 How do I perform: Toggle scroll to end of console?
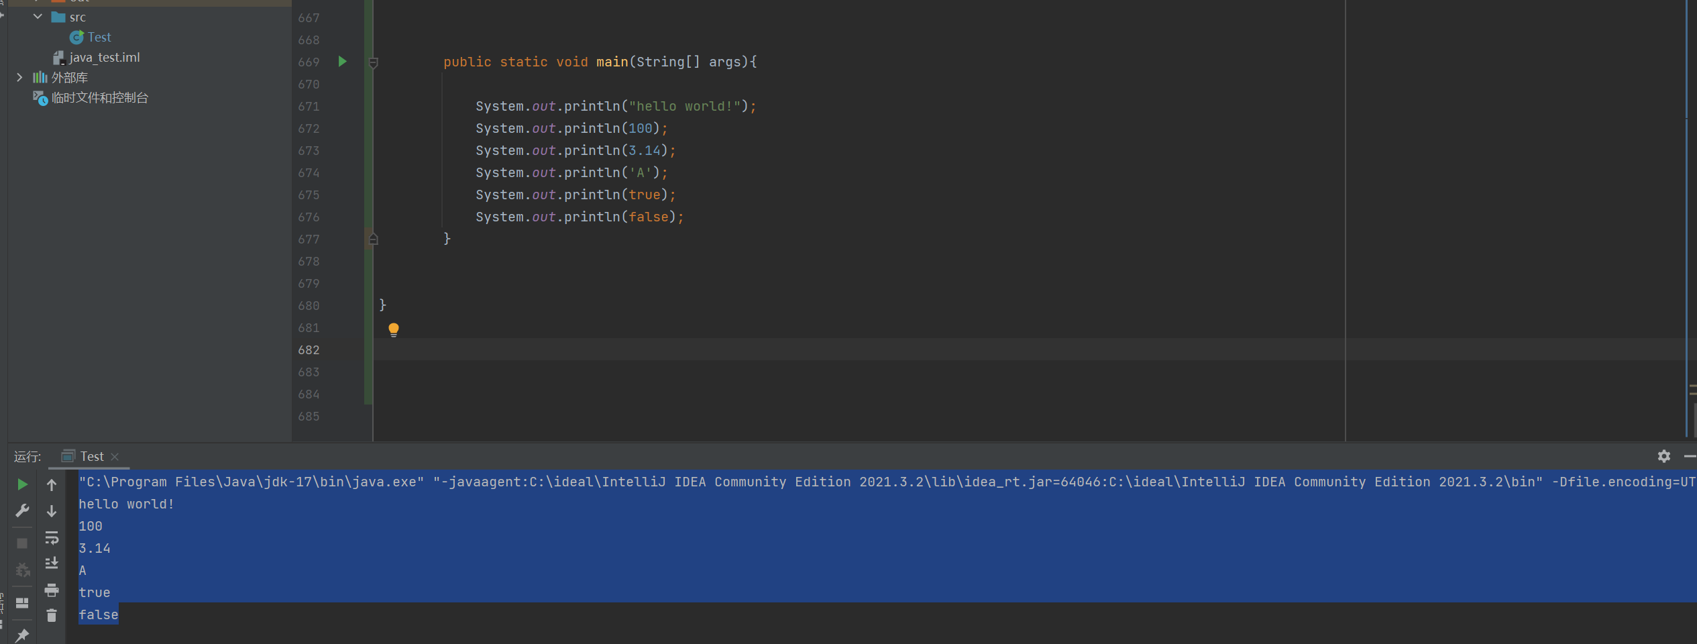point(52,563)
